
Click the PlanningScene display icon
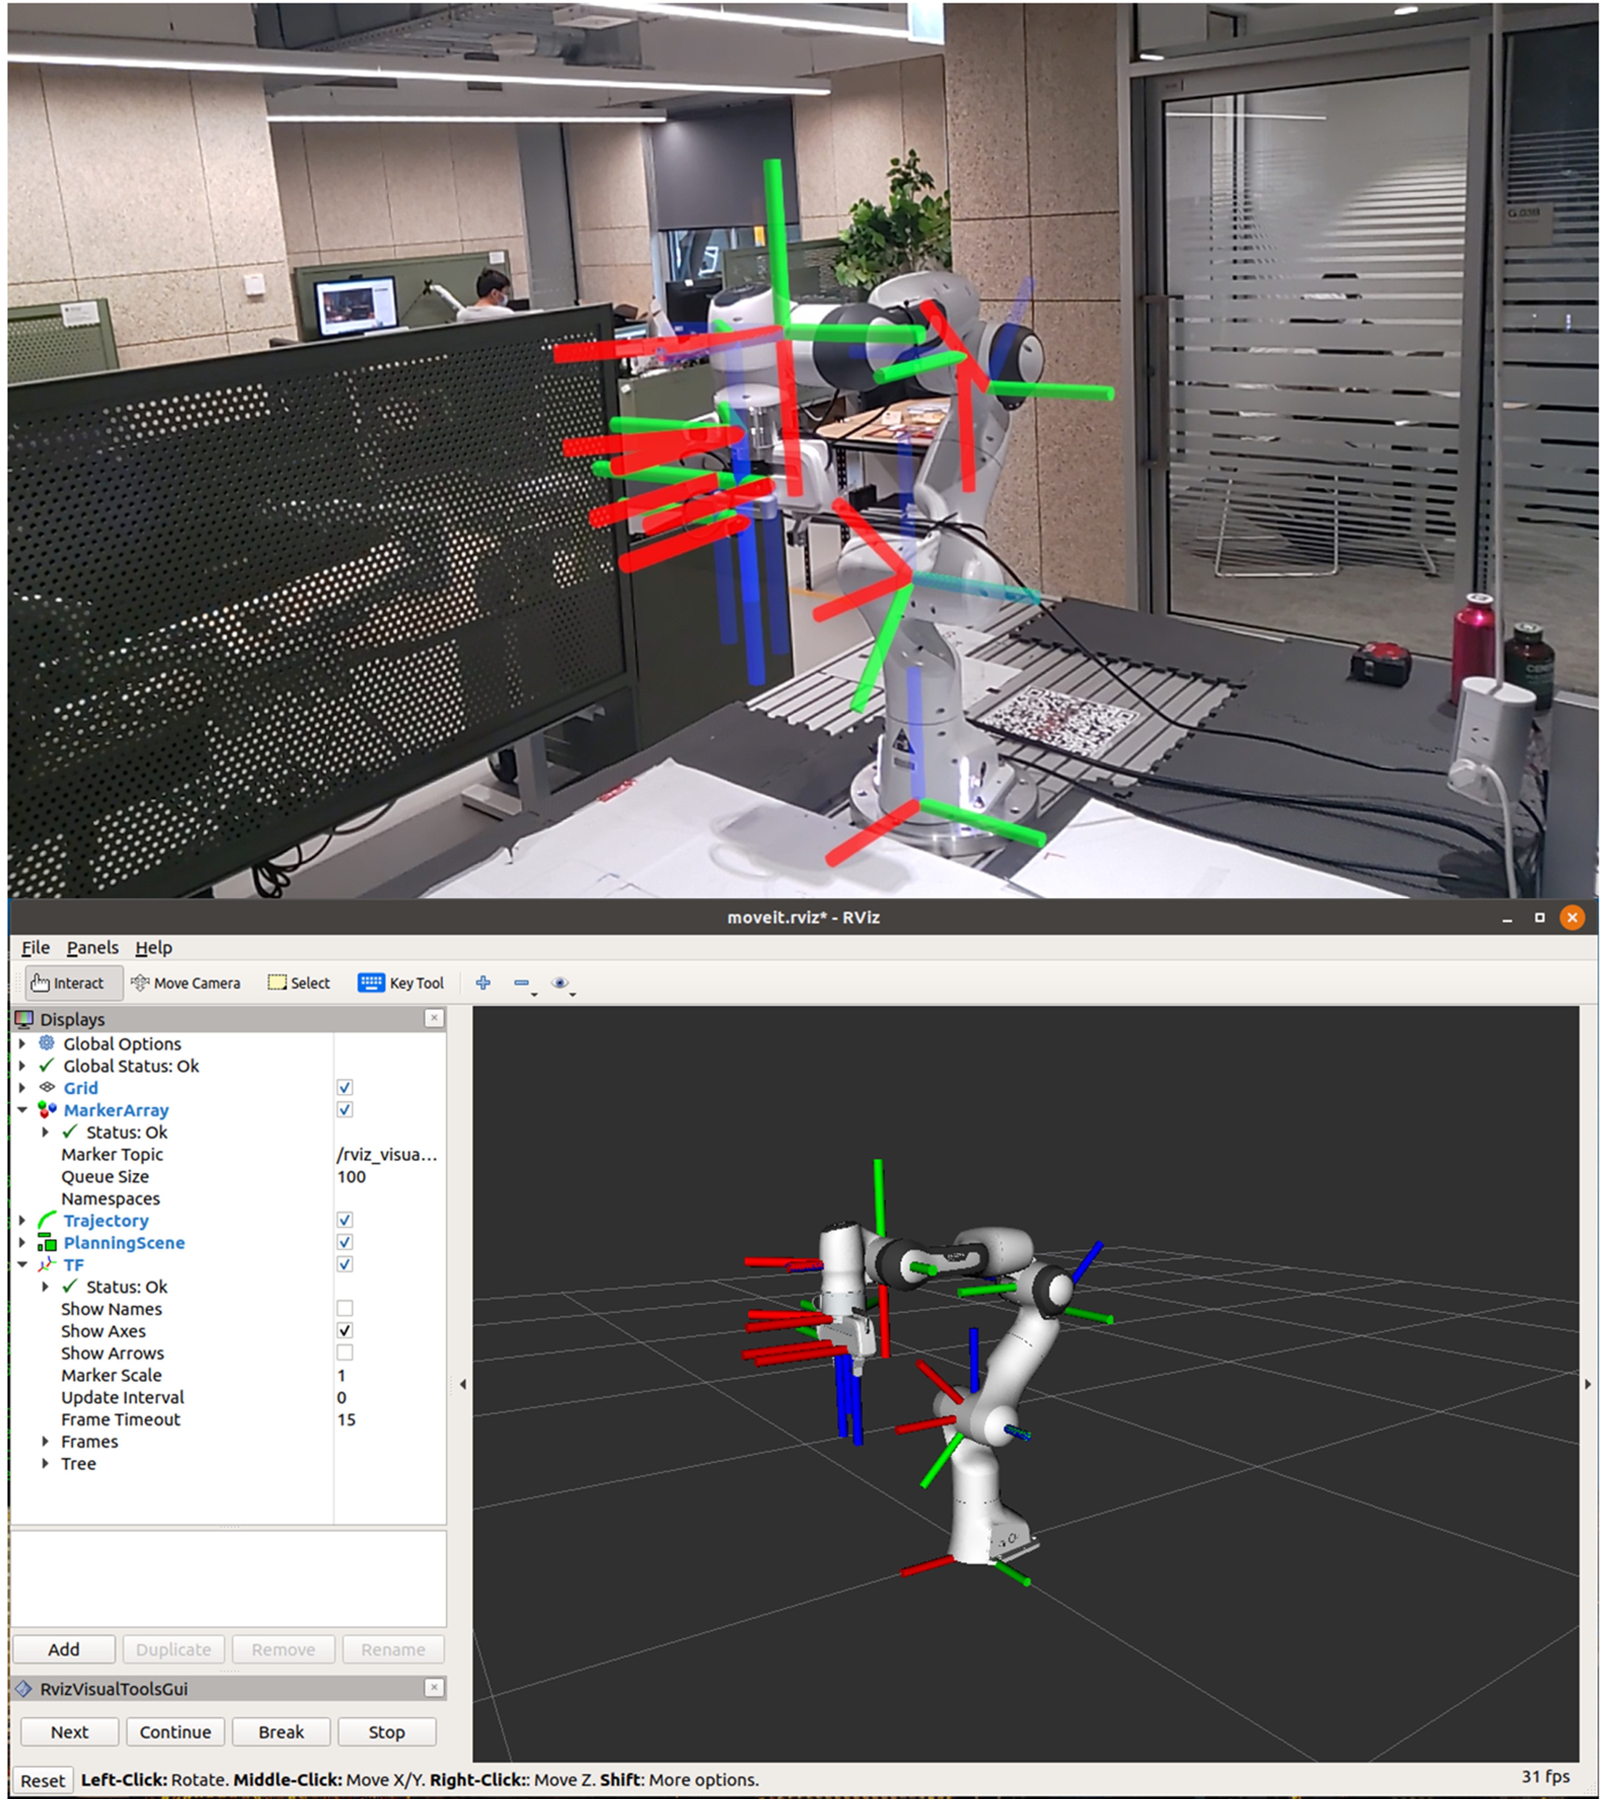click(47, 1242)
